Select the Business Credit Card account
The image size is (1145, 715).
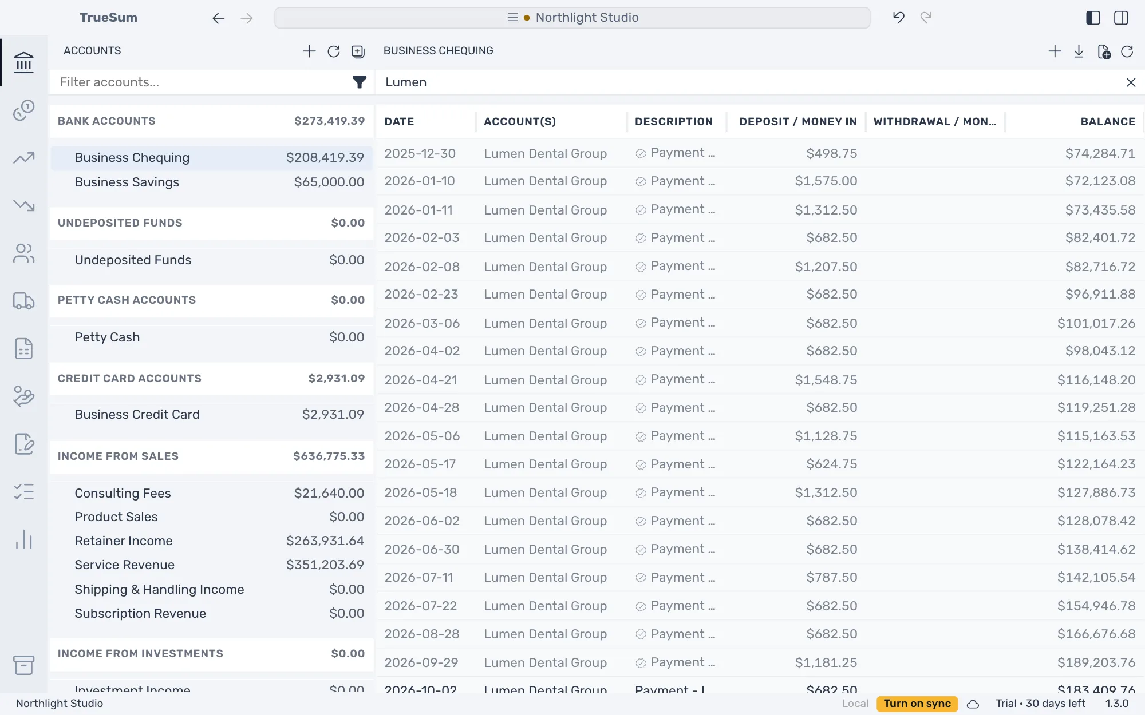coord(211,415)
